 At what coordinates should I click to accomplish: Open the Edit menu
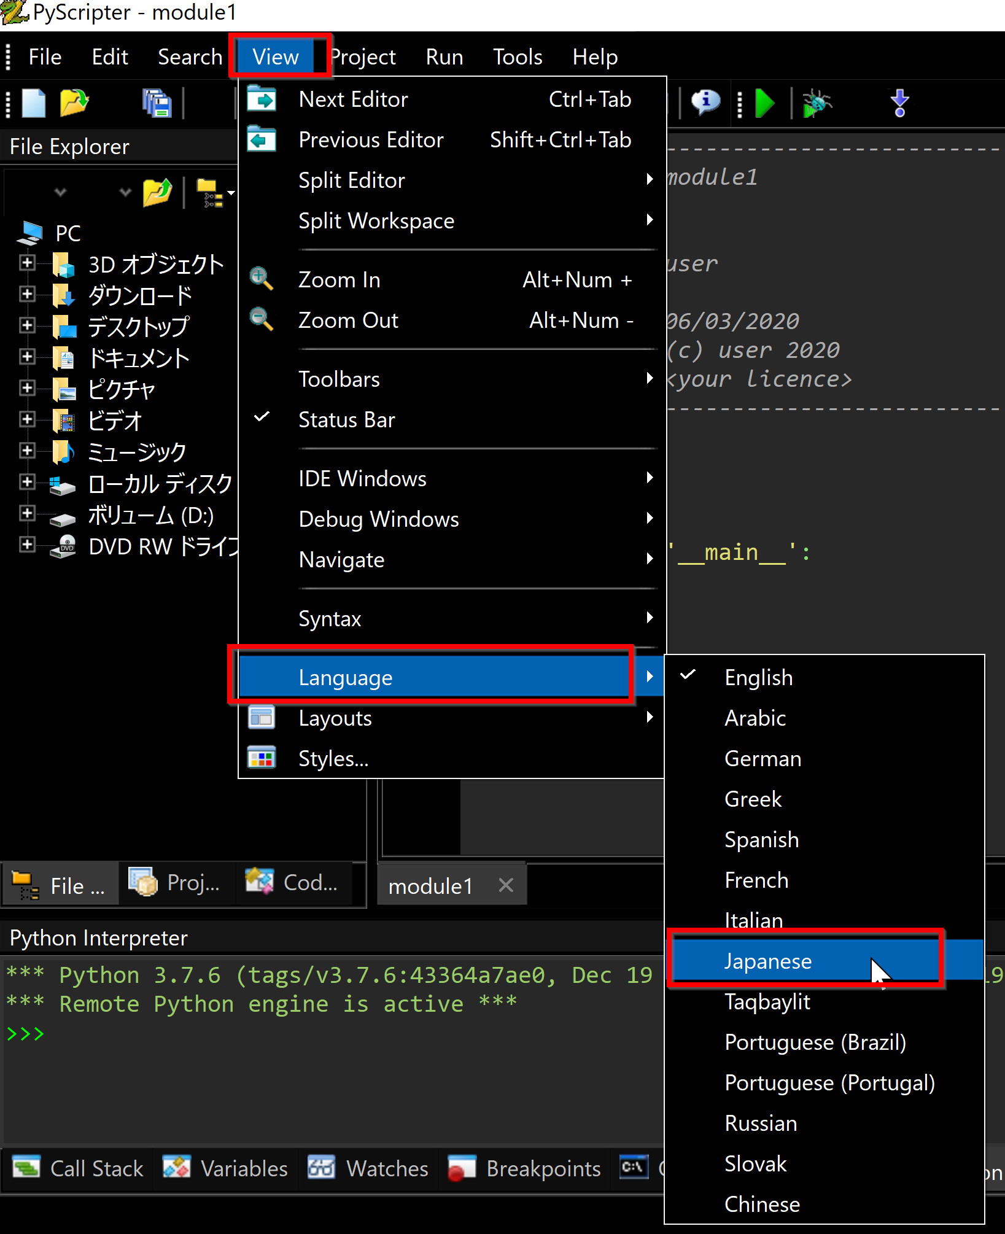pyautogui.click(x=110, y=57)
